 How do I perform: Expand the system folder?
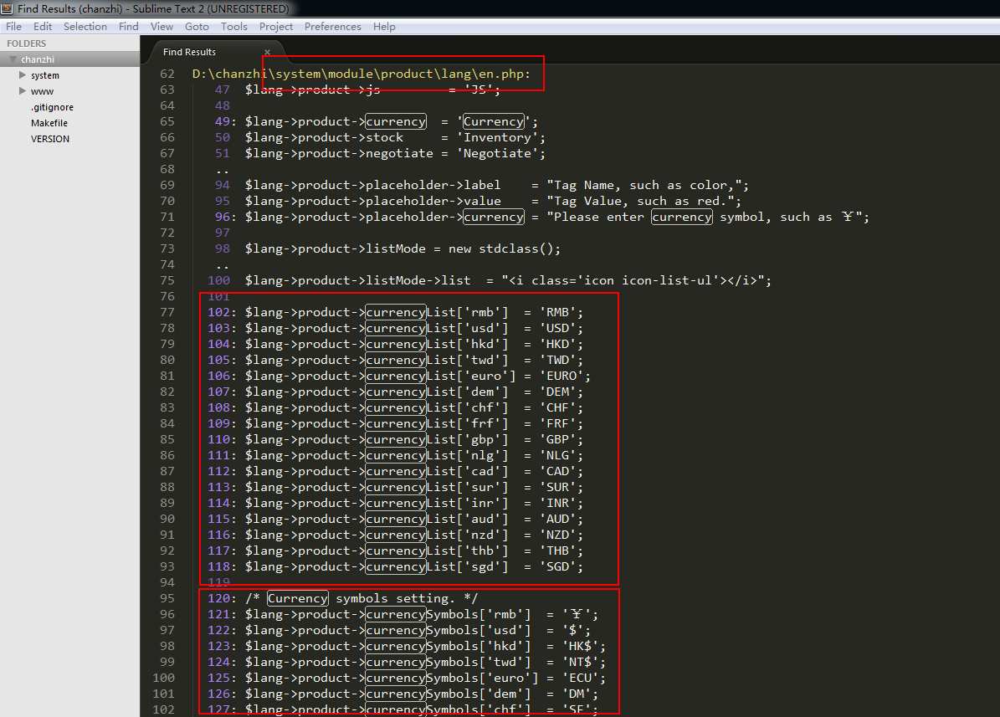click(x=23, y=75)
